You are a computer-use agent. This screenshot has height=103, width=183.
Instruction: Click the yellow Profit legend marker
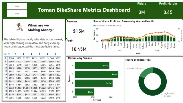(107, 26)
